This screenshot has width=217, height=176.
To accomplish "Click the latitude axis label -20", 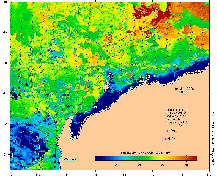I will [x=5, y=63].
